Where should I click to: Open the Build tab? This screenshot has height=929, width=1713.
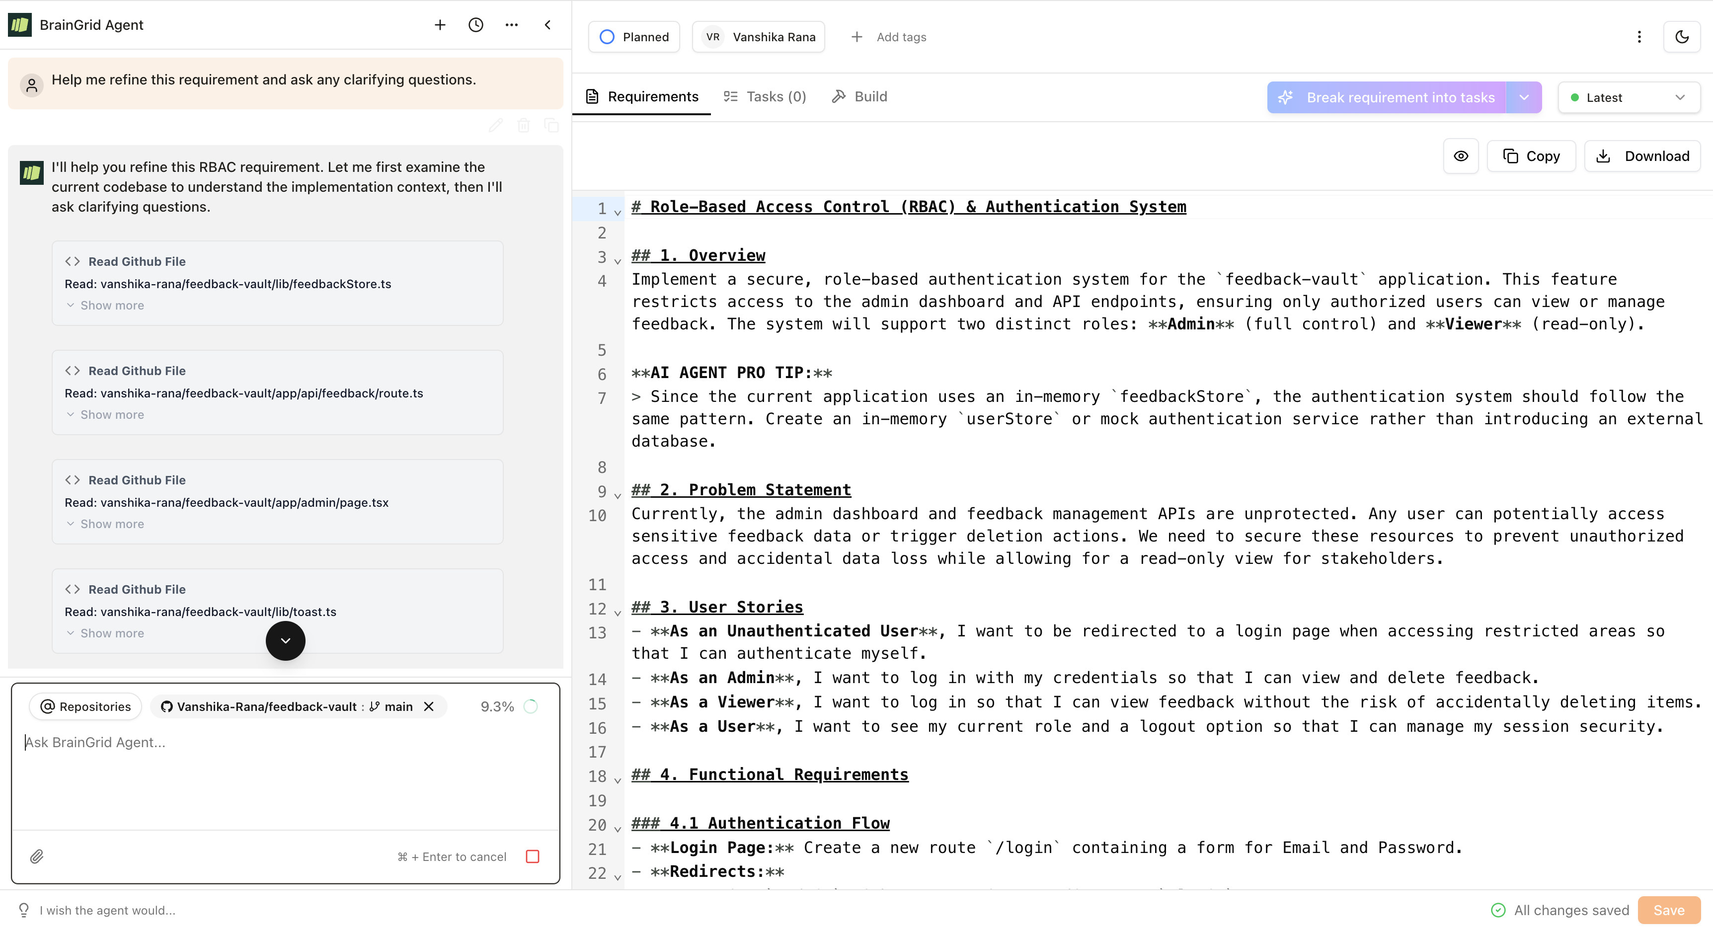[859, 96]
